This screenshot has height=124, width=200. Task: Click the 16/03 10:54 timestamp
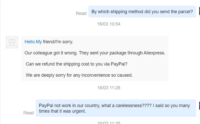(x=109, y=24)
